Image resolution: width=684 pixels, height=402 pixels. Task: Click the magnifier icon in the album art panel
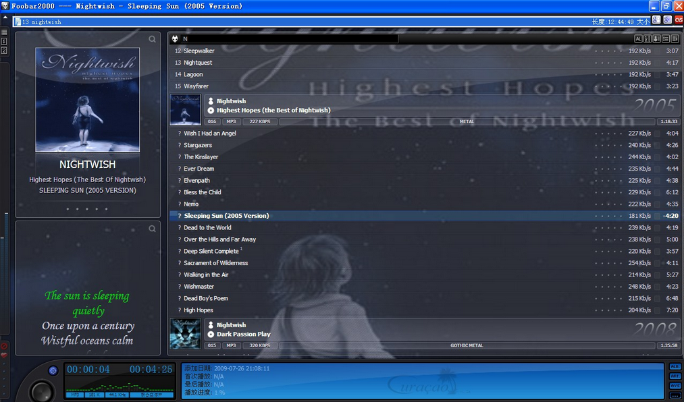pos(152,39)
